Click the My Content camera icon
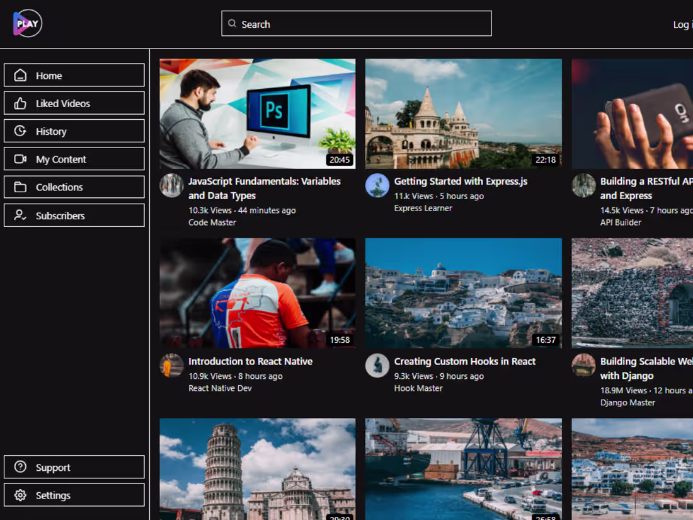Image resolution: width=693 pixels, height=520 pixels. (20, 159)
